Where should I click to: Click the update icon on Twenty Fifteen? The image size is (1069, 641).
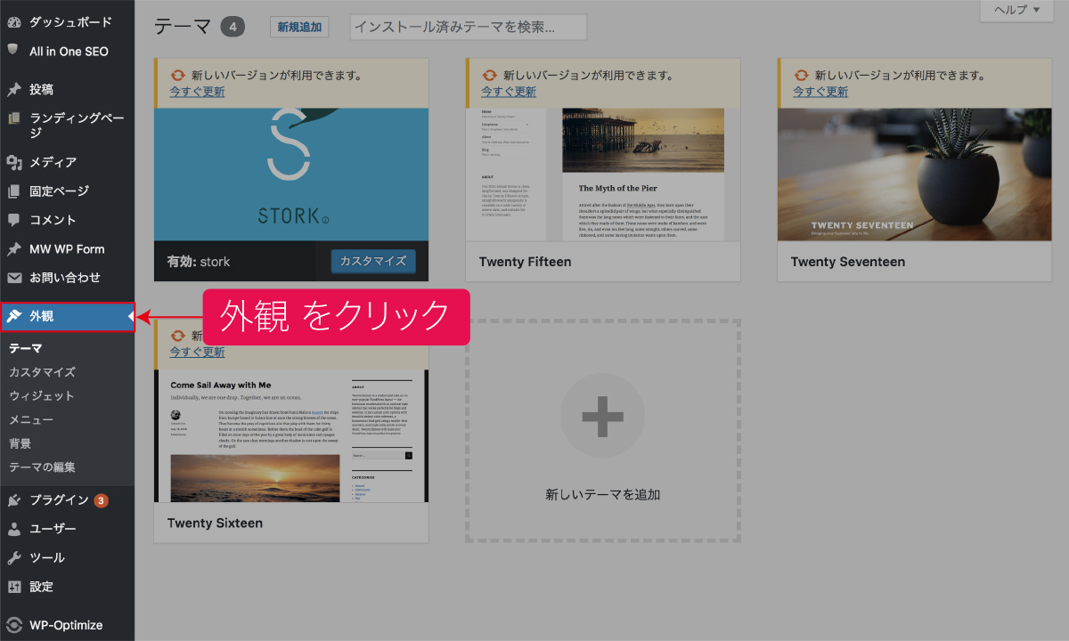pos(488,76)
